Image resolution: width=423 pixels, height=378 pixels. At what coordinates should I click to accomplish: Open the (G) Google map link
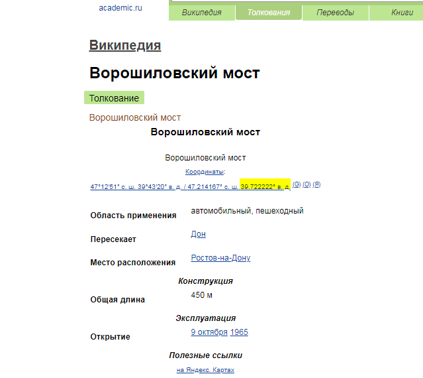pos(297,184)
